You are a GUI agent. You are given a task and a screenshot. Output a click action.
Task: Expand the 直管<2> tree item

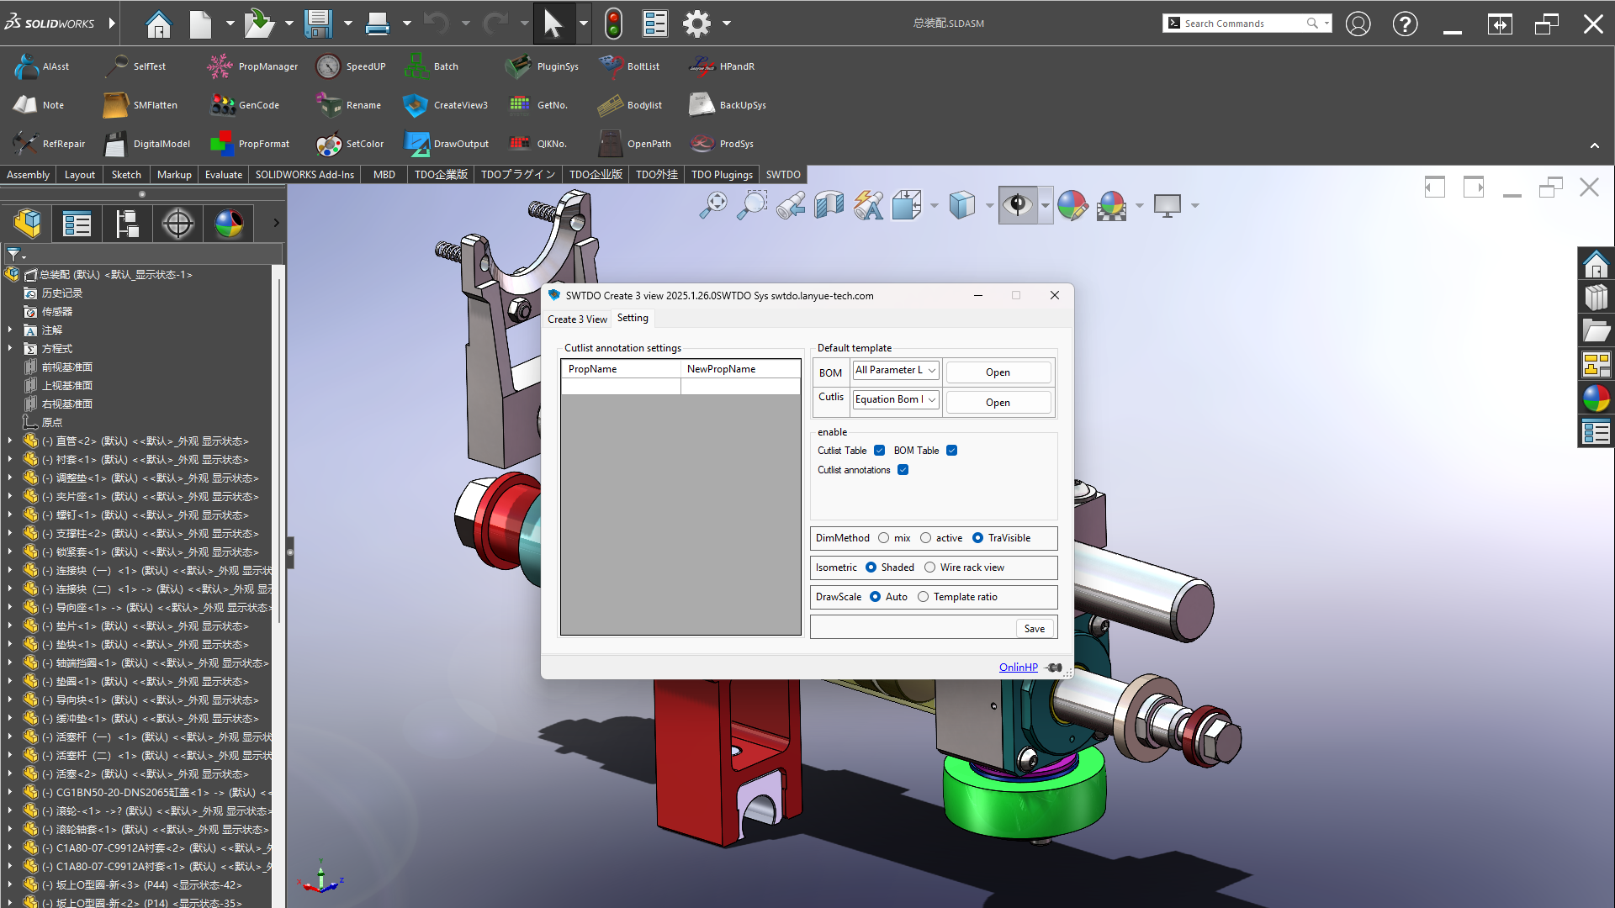coord(10,441)
